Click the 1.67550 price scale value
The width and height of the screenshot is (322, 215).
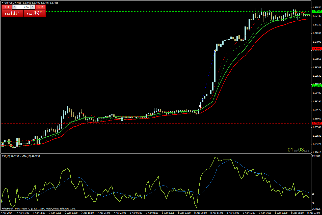[316, 8]
